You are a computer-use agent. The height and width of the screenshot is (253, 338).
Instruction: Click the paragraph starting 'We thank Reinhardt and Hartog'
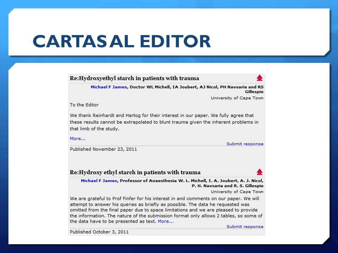click(x=164, y=122)
